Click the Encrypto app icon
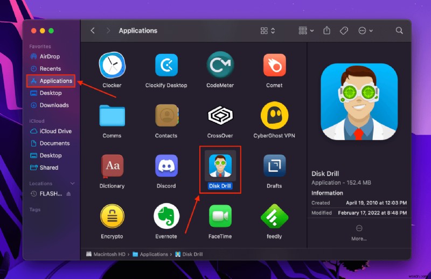Viewport: 431px width, 279px height. coord(112,217)
